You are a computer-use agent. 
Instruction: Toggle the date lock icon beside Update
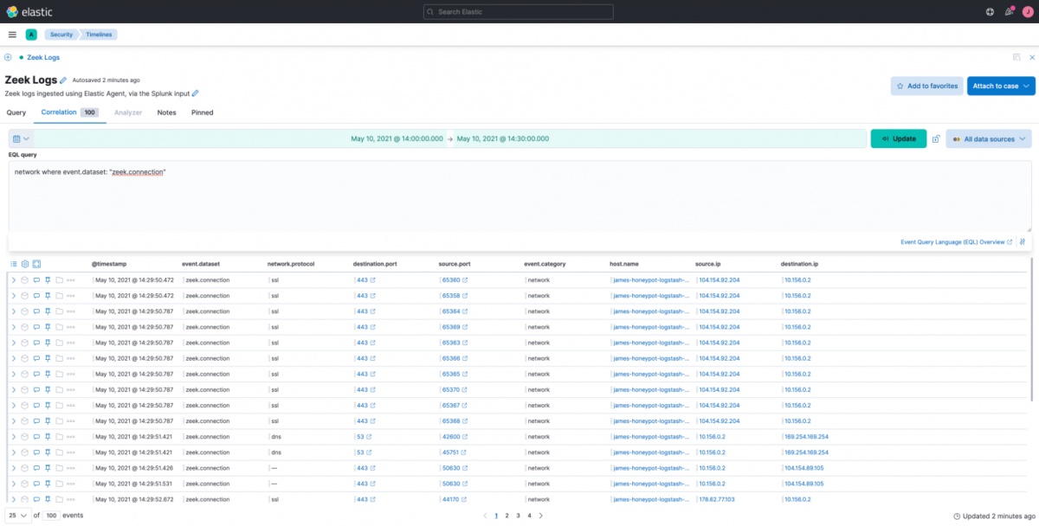[x=936, y=138]
